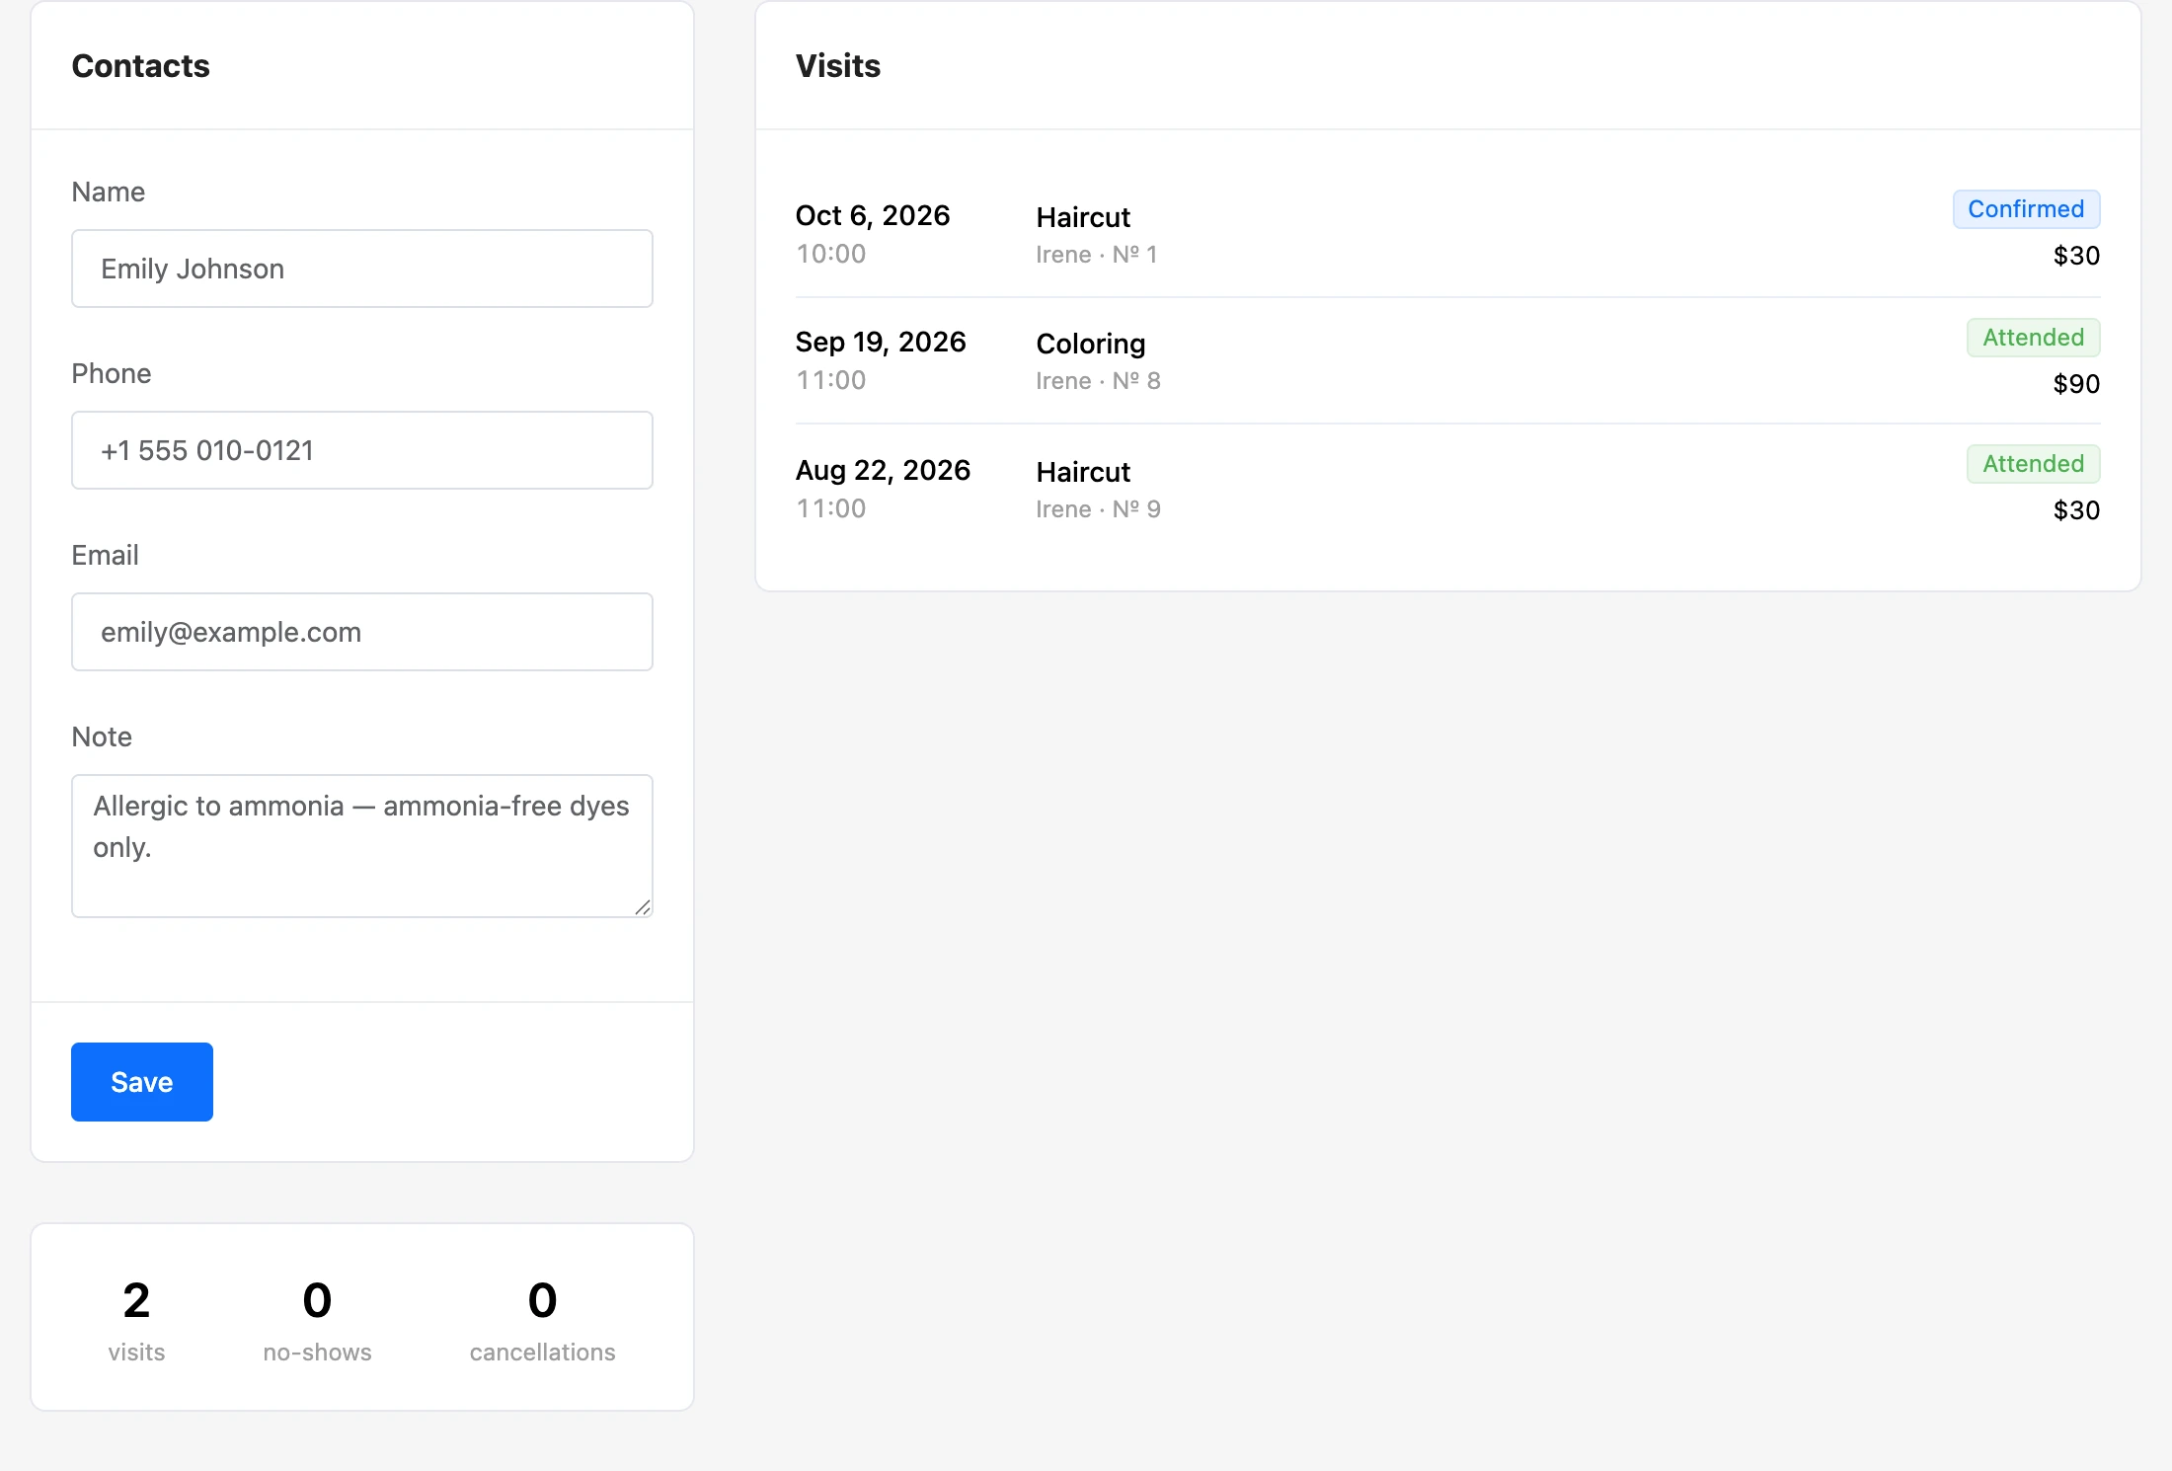The height and width of the screenshot is (1471, 2172).
Task: Select the Email input field
Action: coord(362,632)
